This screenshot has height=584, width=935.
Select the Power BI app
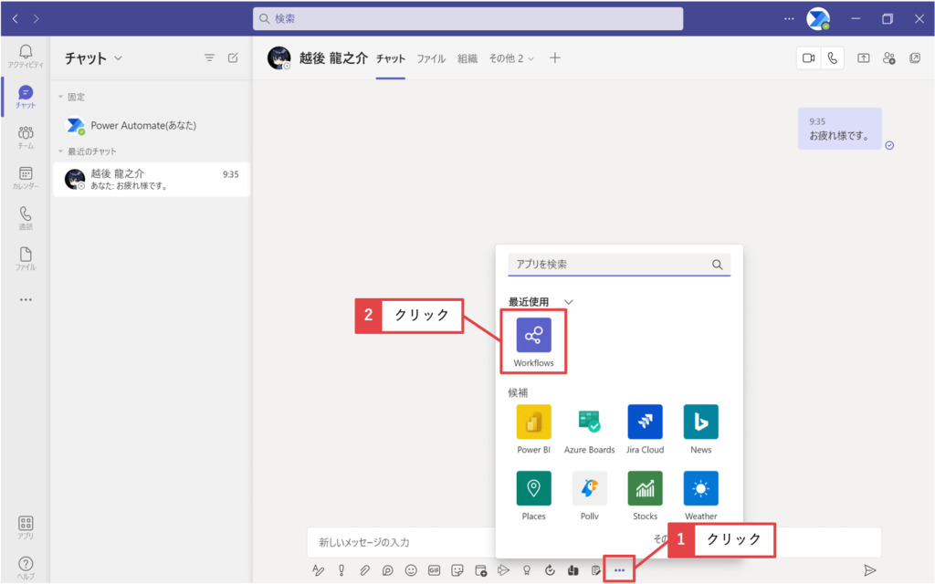(533, 429)
